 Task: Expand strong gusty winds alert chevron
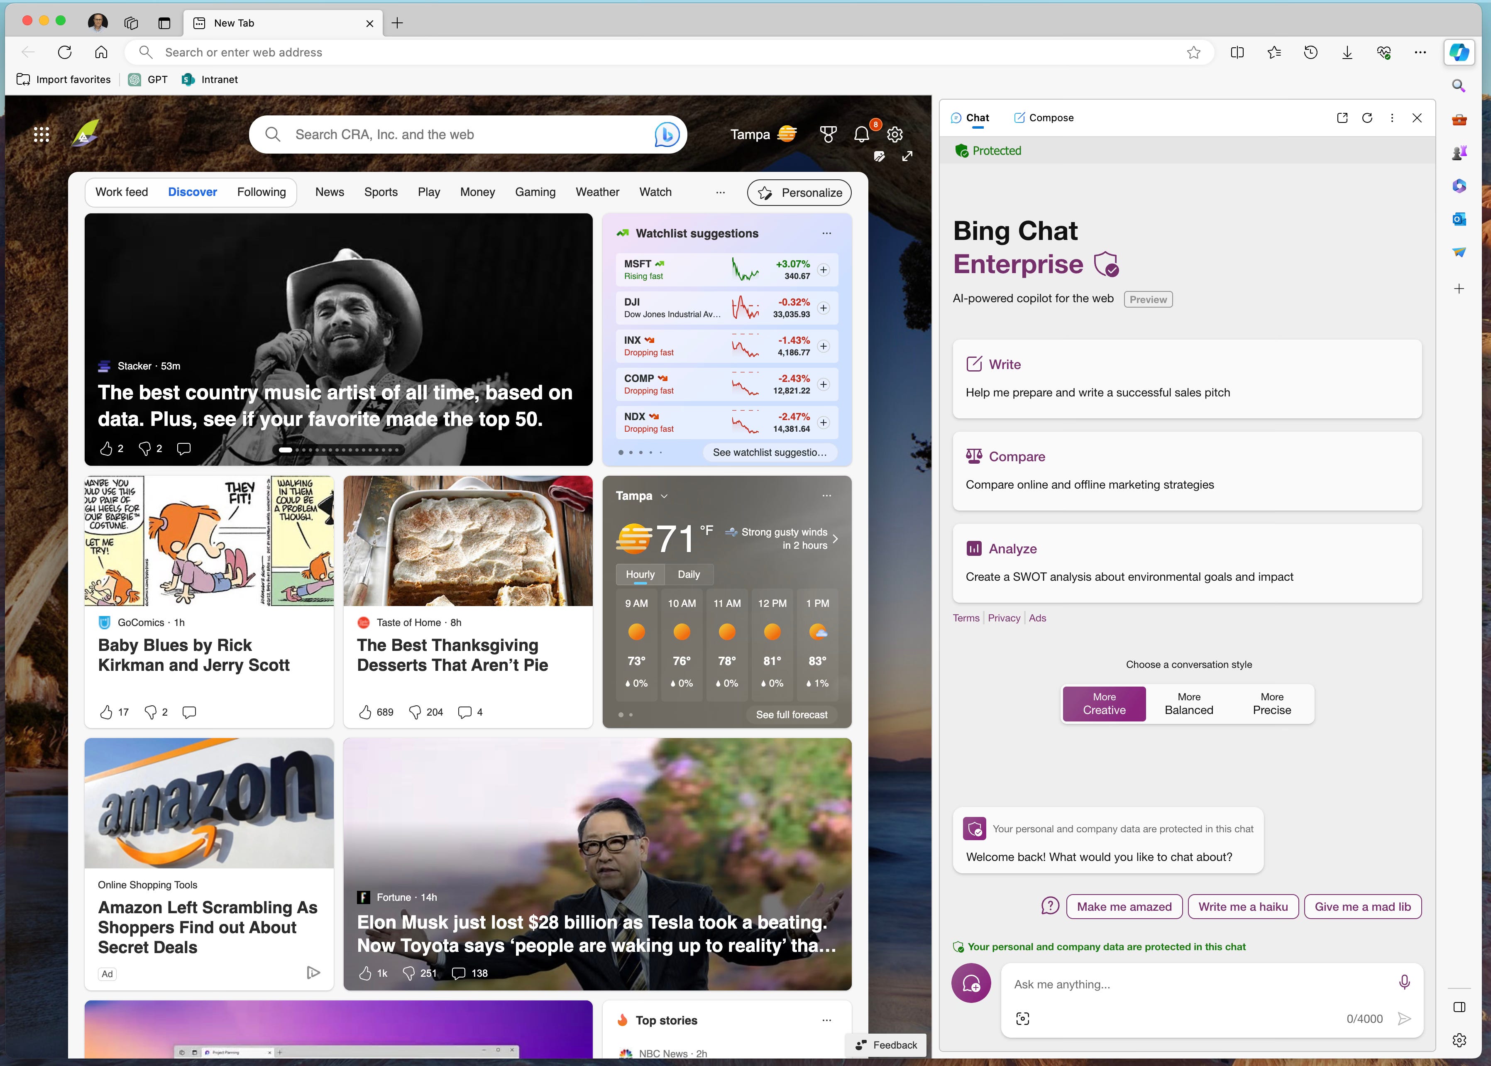(x=835, y=539)
